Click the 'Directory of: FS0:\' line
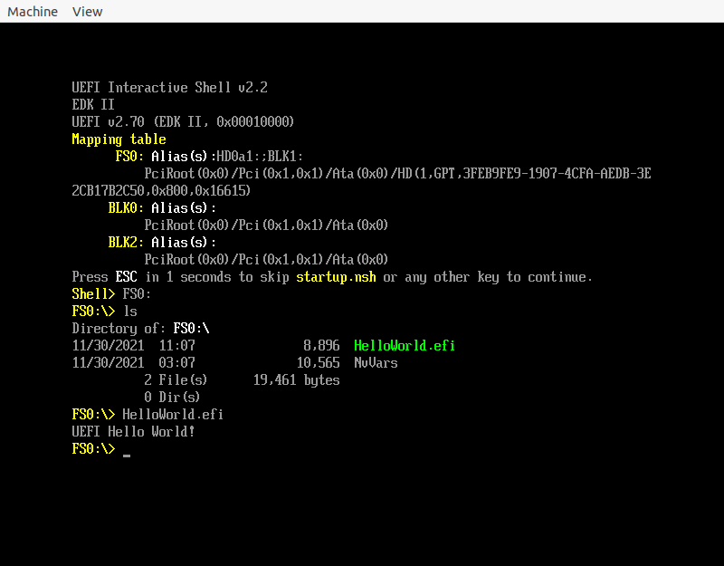 point(140,329)
